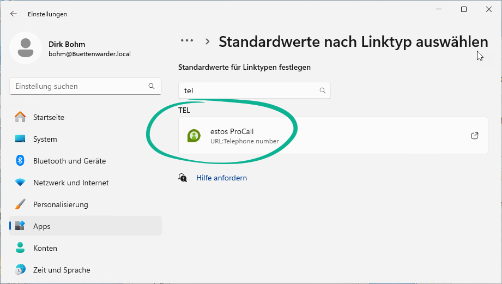Select the Apps sidebar entry
Image resolution: width=502 pixels, height=284 pixels.
tap(41, 226)
